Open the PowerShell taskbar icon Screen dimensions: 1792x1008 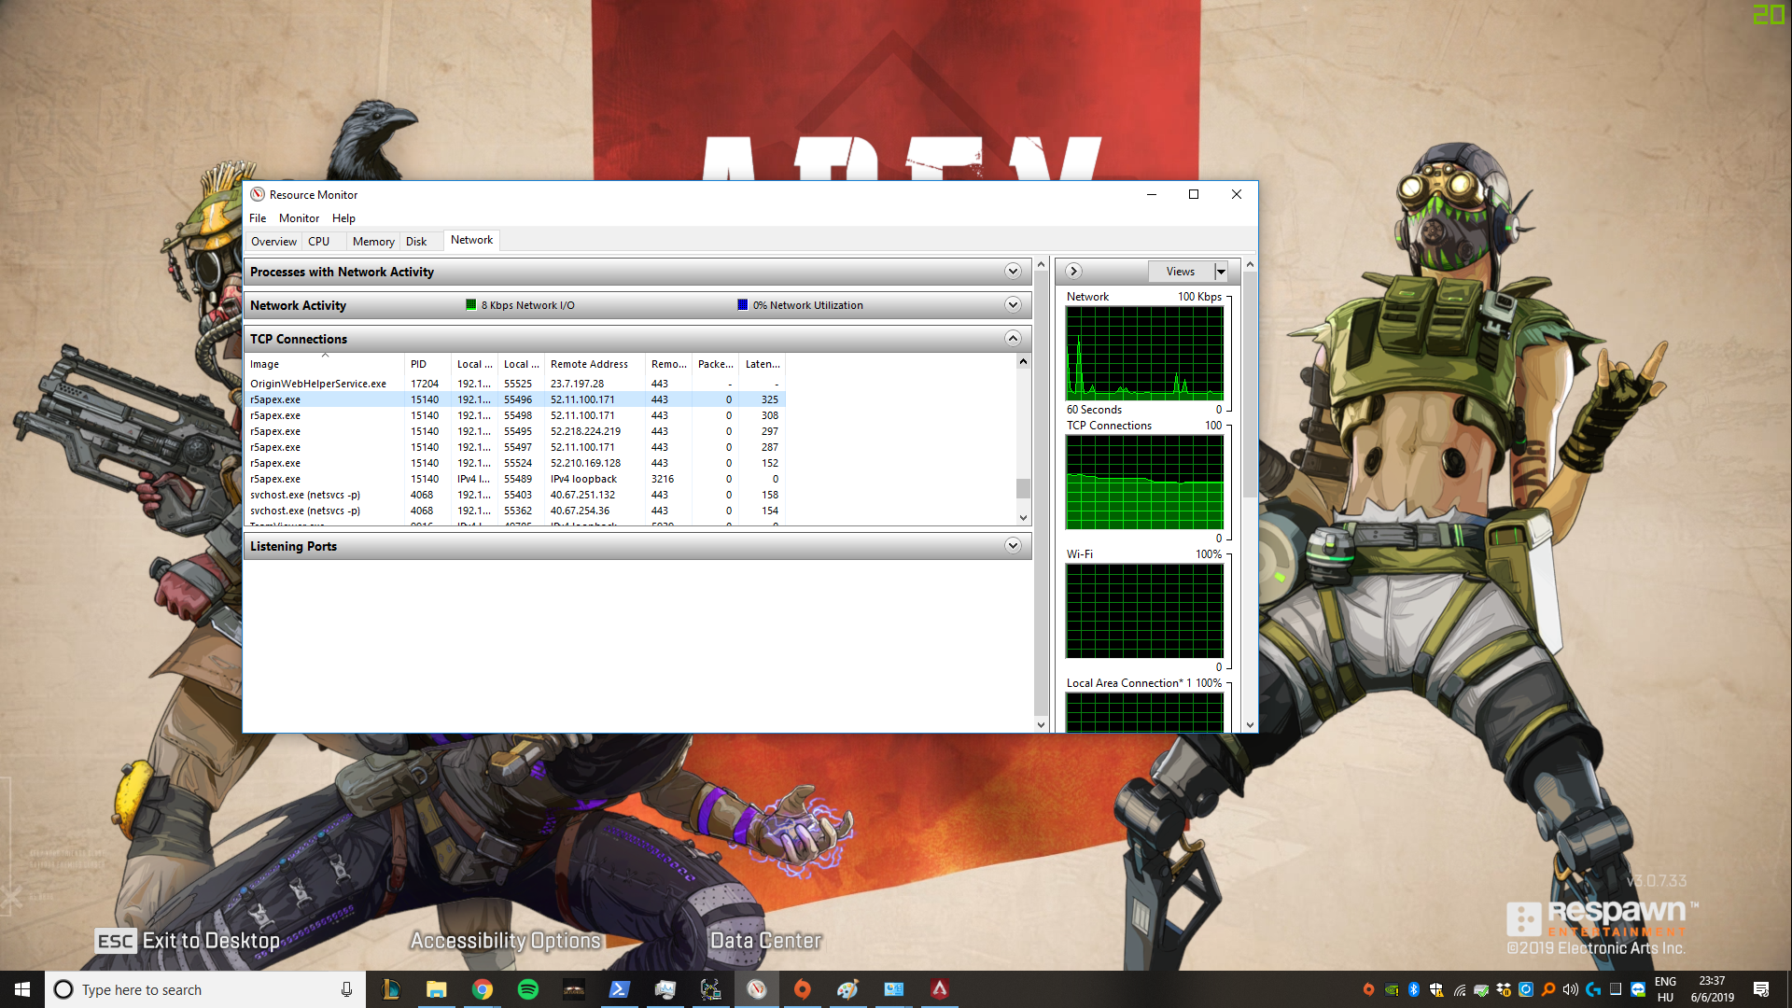coord(619,989)
